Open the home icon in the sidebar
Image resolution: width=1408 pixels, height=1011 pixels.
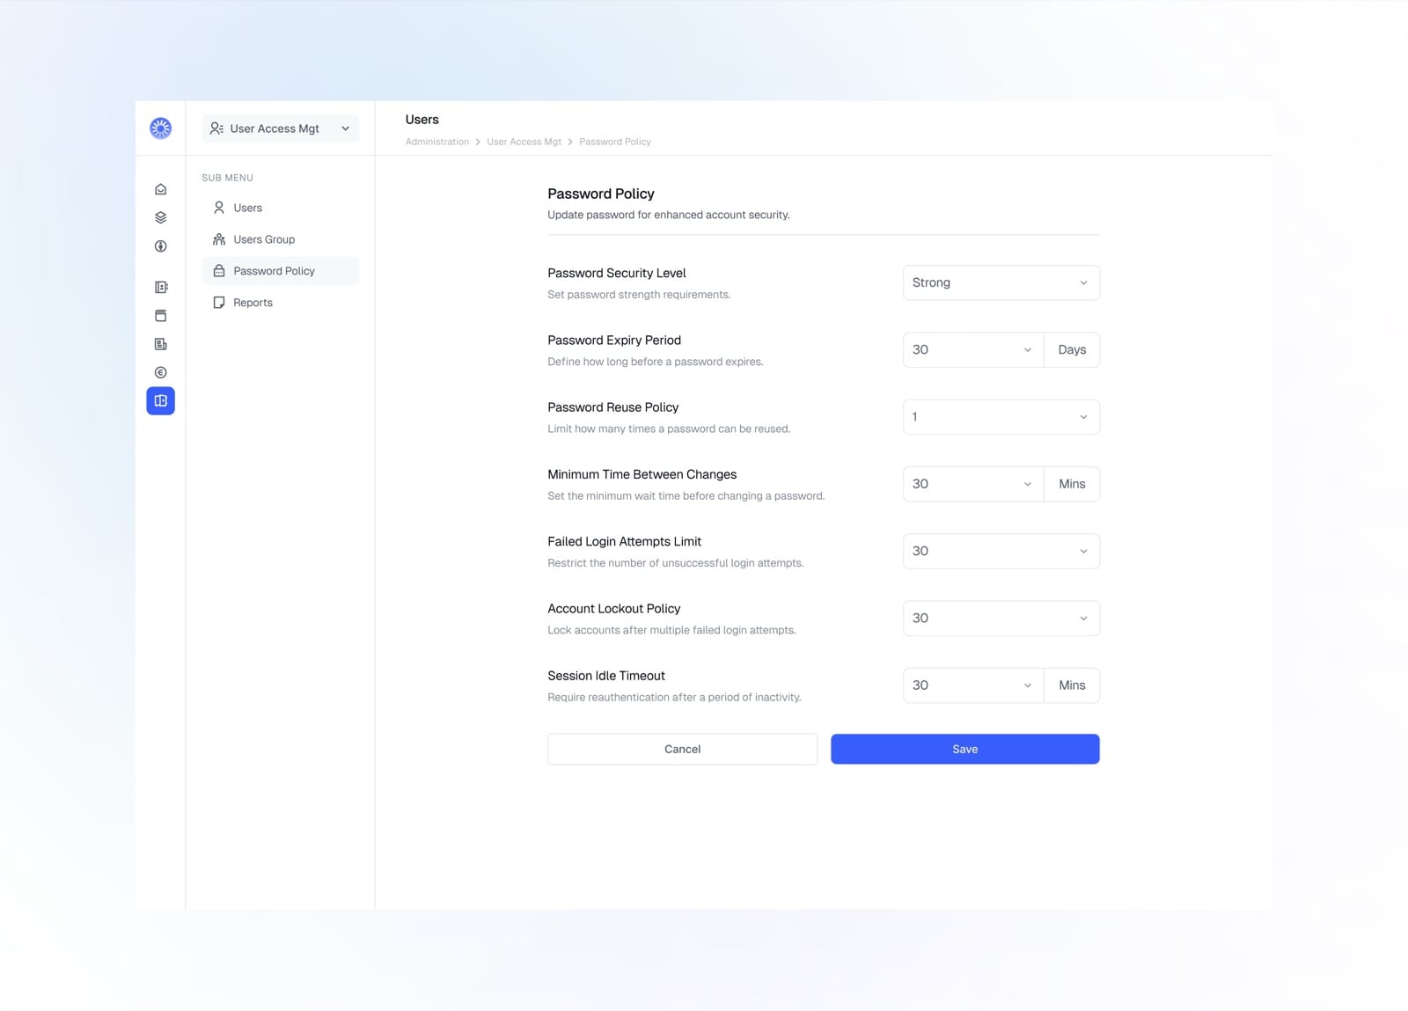[160, 189]
